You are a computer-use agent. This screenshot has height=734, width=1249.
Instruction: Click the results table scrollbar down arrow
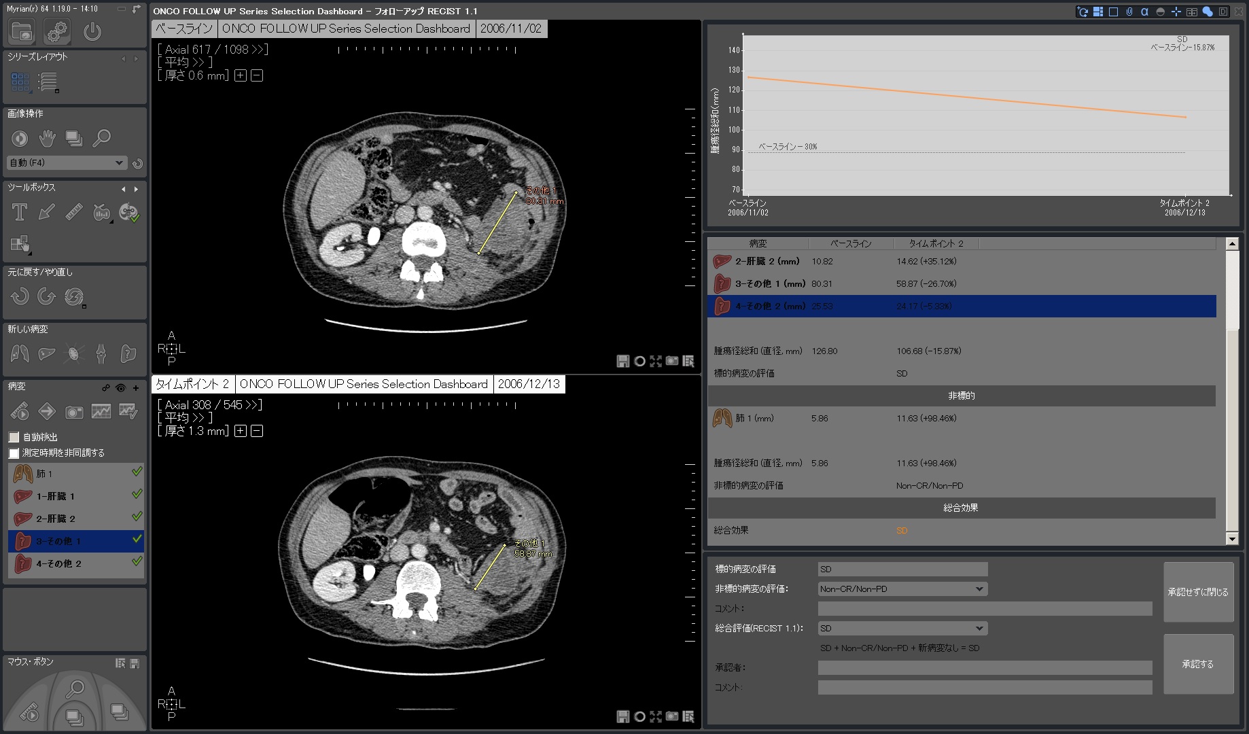click(x=1231, y=539)
